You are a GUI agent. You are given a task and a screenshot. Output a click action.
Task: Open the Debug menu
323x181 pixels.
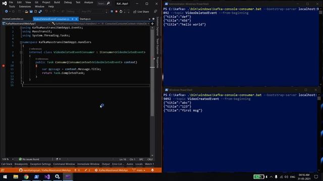(68, 3)
